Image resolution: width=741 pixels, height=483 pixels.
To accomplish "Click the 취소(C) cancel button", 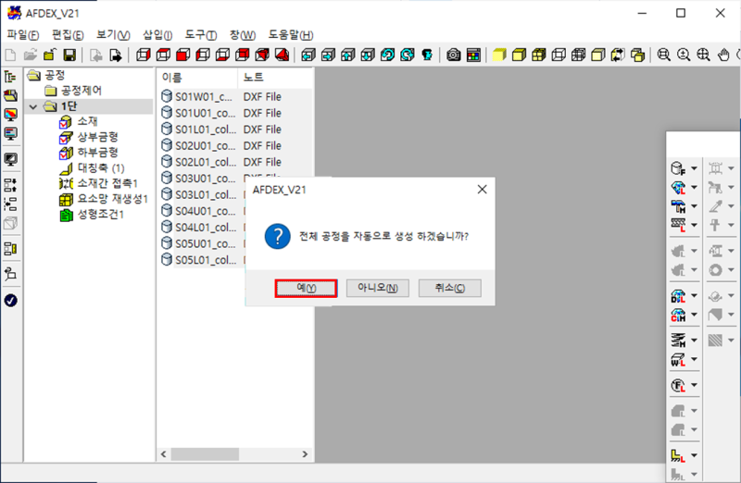I will [450, 288].
